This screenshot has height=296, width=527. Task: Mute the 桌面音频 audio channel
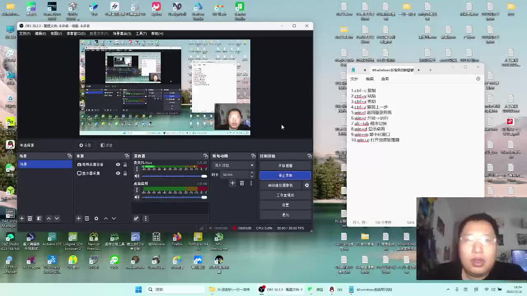(137, 197)
